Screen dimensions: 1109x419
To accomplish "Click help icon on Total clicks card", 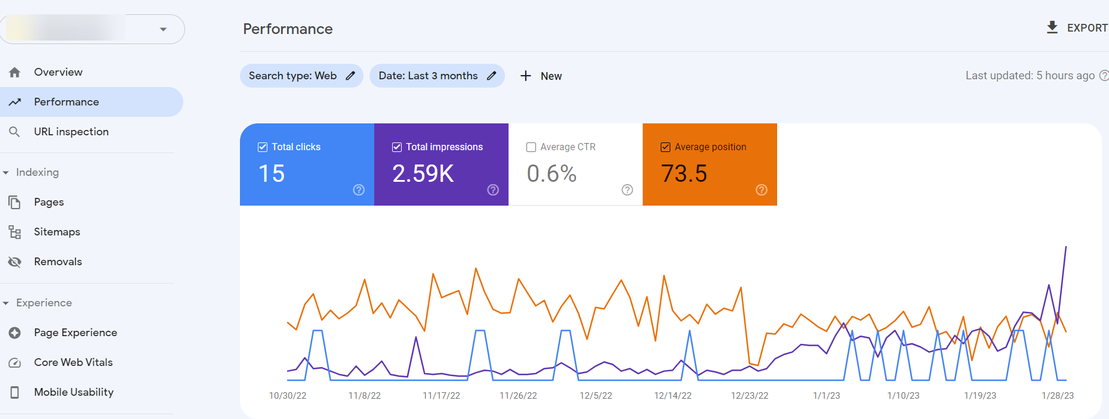I will 359,190.
